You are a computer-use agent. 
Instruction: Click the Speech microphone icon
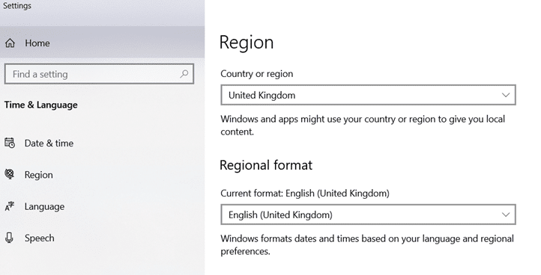point(10,238)
